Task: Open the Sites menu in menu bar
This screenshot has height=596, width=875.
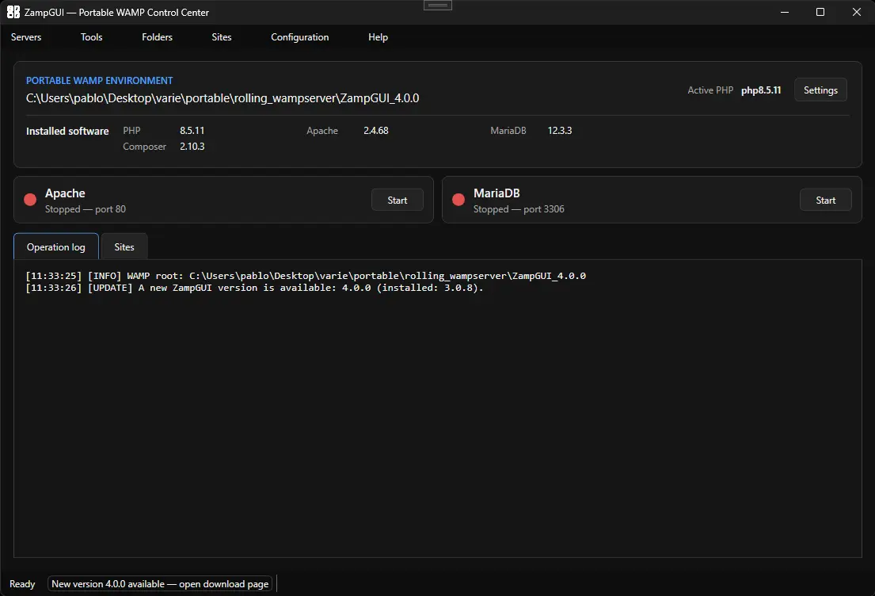Action: pos(222,37)
